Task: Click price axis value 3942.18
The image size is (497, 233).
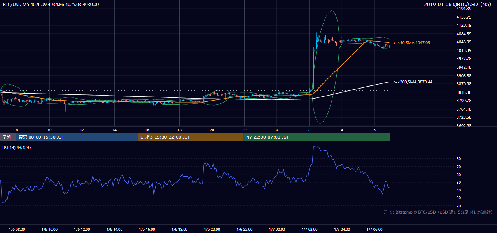Action: pyautogui.click(x=464, y=67)
